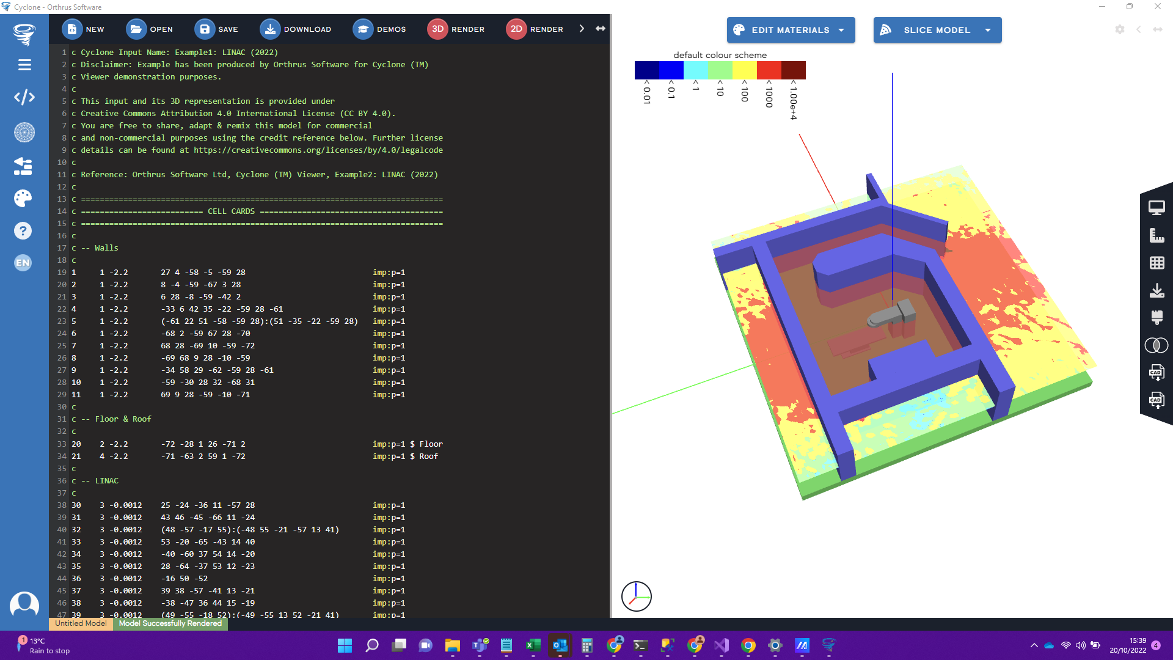This screenshot has height=660, width=1173.
Task: Open the Demos menu item
Action: pyautogui.click(x=380, y=29)
